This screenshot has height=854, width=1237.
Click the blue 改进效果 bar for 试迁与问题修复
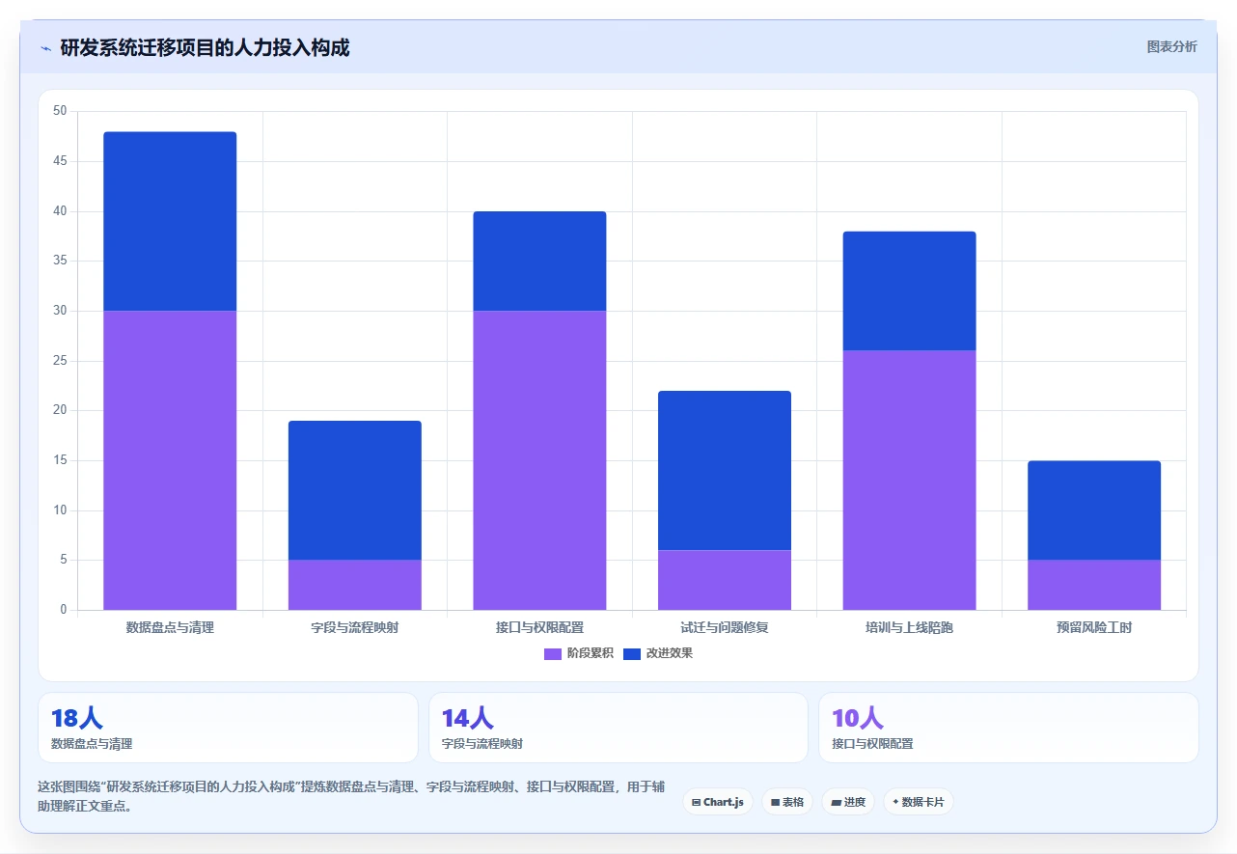click(725, 470)
